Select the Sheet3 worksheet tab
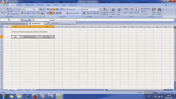 pos(28,90)
